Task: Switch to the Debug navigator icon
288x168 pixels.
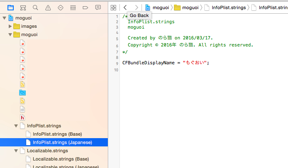Action: pyautogui.click(x=73, y=7)
